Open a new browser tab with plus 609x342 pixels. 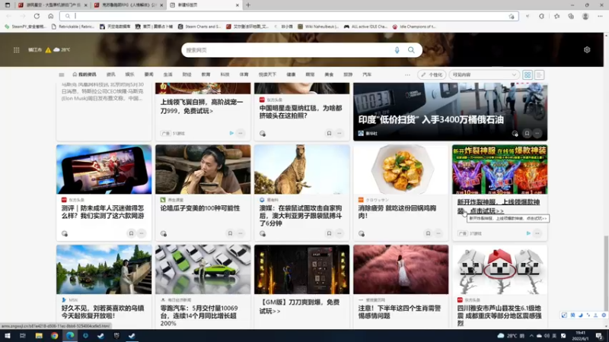[x=248, y=5]
